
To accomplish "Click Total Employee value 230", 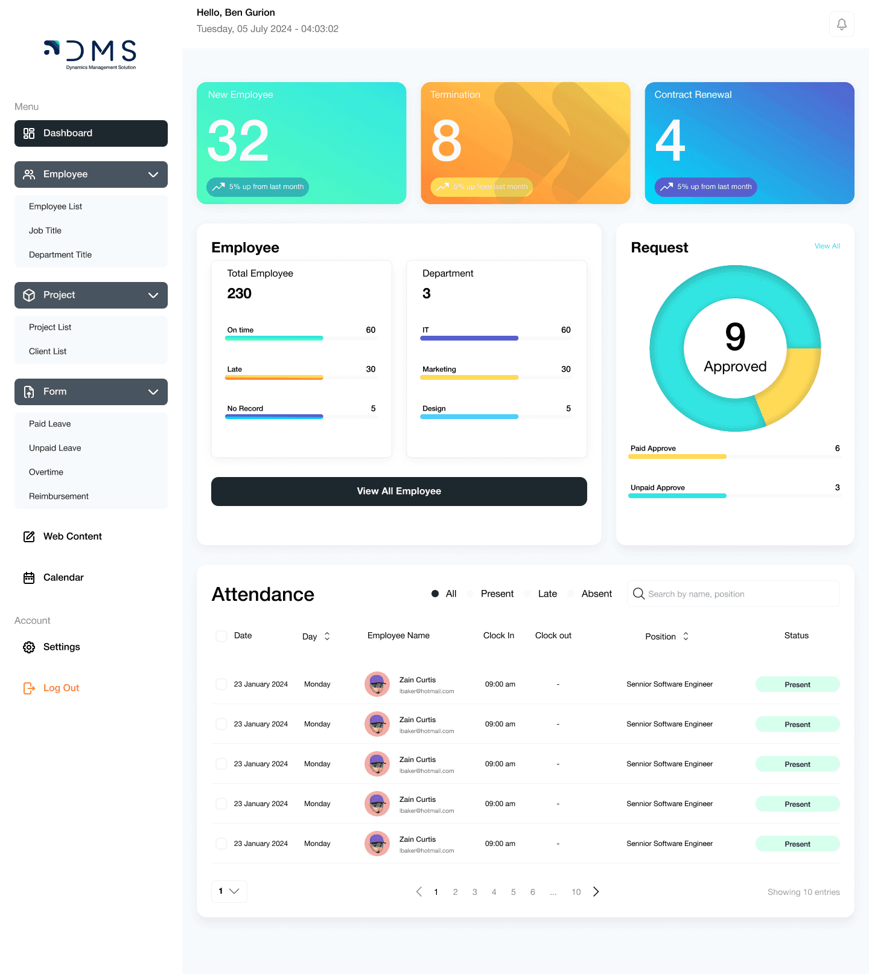I will point(239,294).
